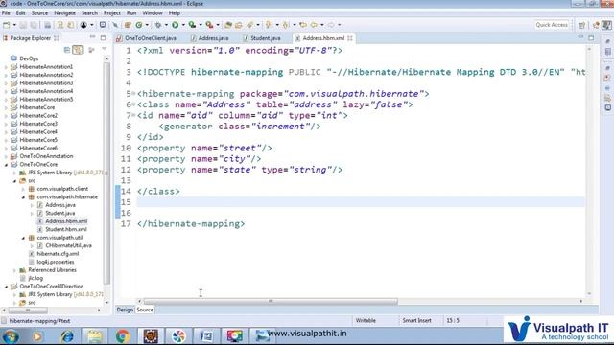Viewport: 614px width, 345px height.
Task: Click the Quick Access search field
Action: point(552,25)
